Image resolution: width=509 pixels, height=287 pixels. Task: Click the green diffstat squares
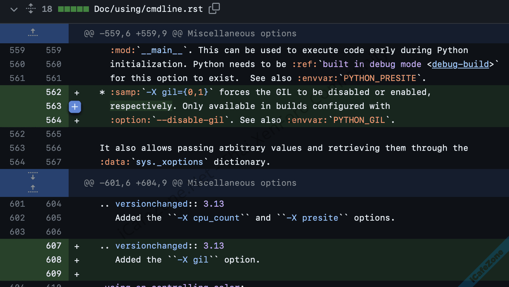73,9
